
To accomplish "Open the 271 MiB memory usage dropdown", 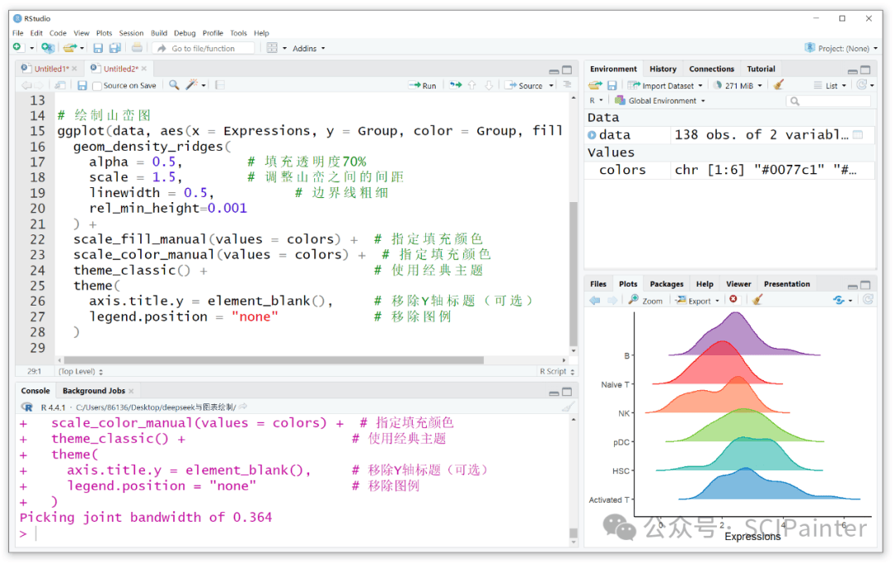I will coord(738,85).
